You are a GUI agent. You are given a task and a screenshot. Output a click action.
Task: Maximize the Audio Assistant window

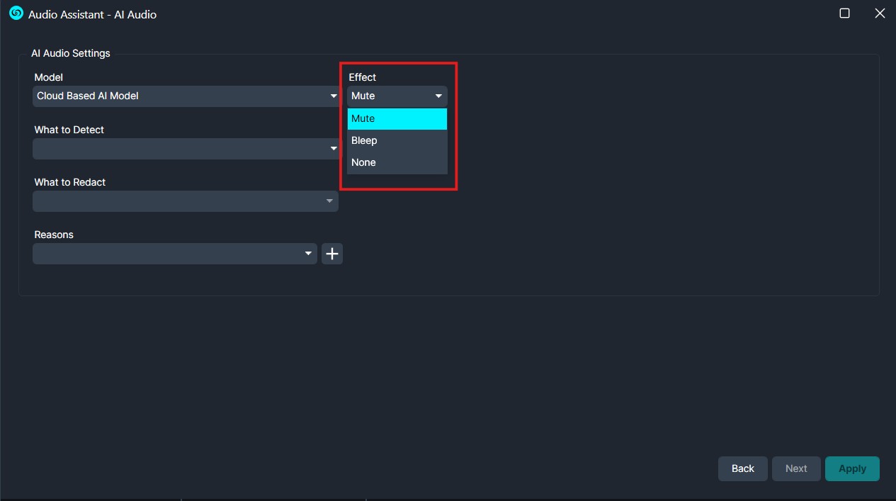pos(844,13)
